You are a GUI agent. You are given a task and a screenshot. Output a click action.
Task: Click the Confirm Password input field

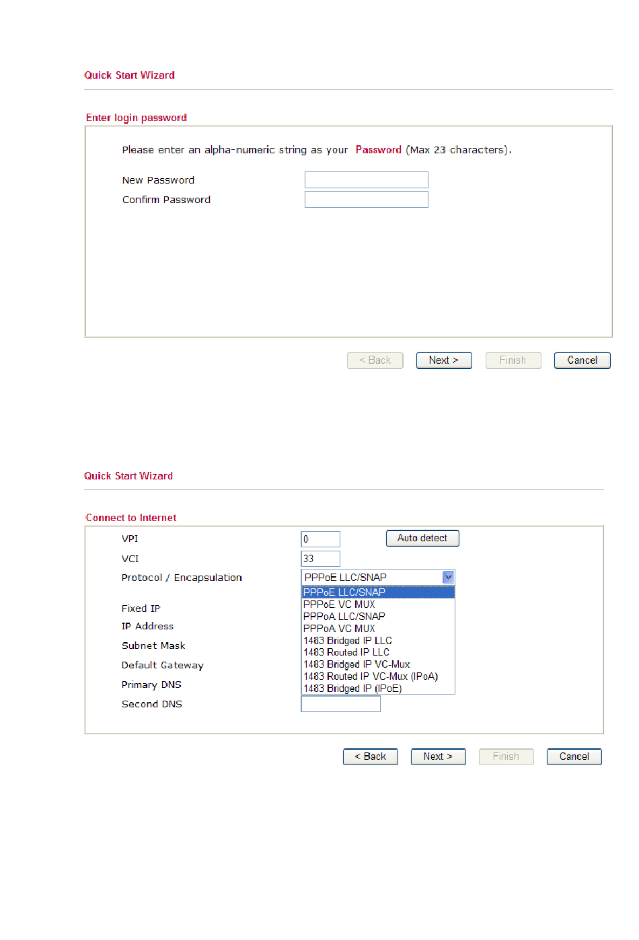click(x=366, y=199)
